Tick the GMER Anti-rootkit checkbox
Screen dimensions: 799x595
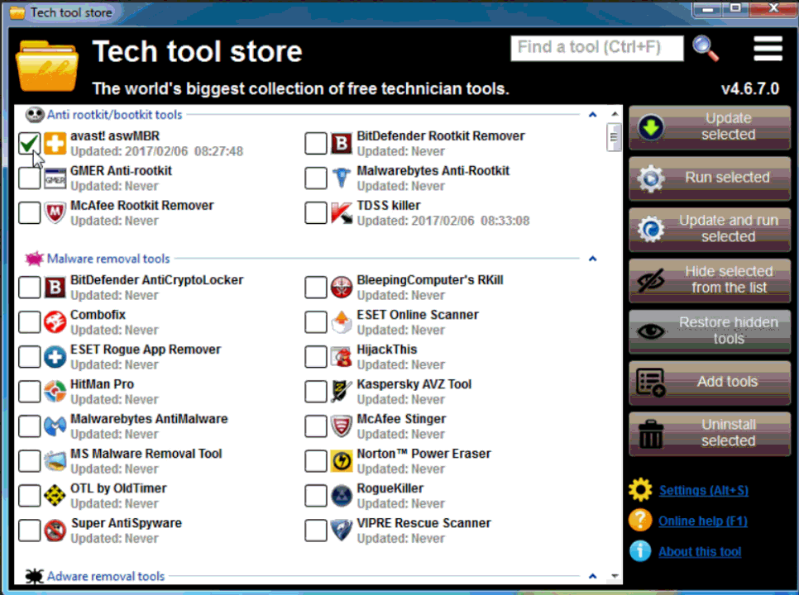point(30,178)
